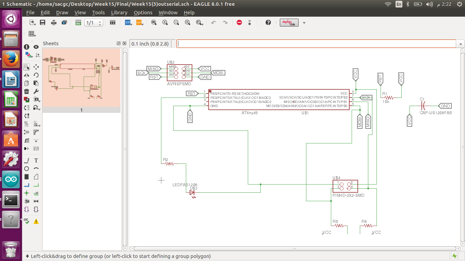Run the ERC check tool

pyautogui.click(x=27, y=221)
